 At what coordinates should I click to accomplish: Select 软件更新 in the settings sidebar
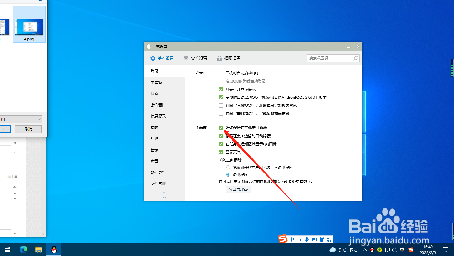tap(164, 173)
